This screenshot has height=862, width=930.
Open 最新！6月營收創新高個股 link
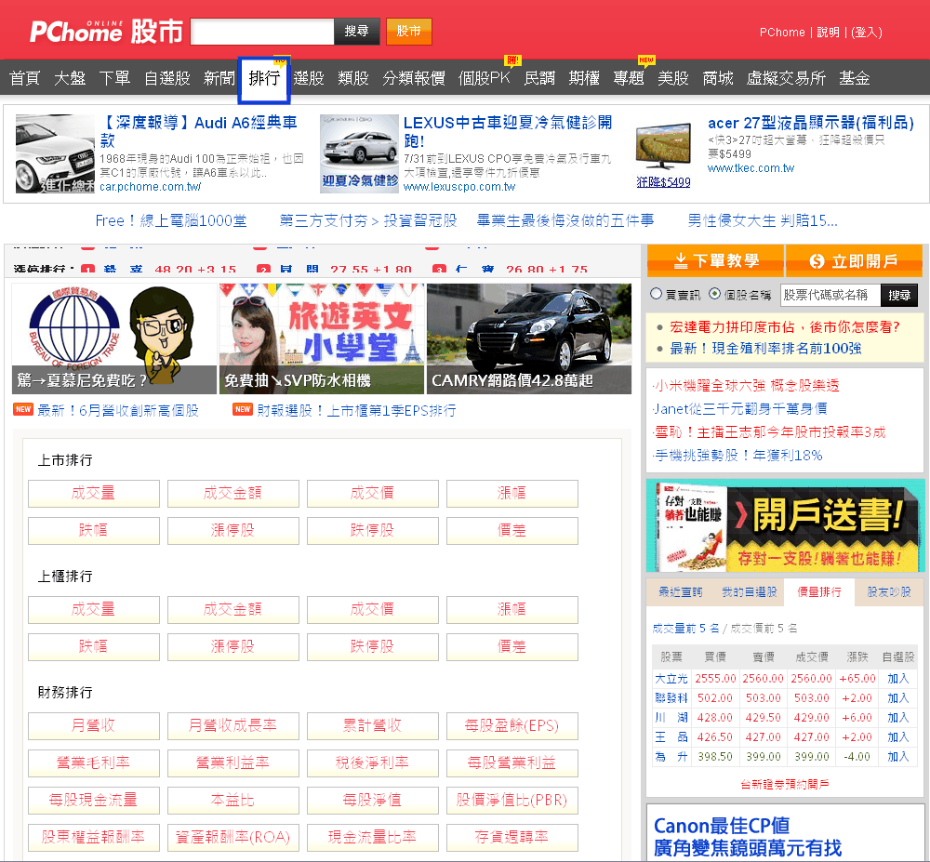pyautogui.click(x=118, y=410)
